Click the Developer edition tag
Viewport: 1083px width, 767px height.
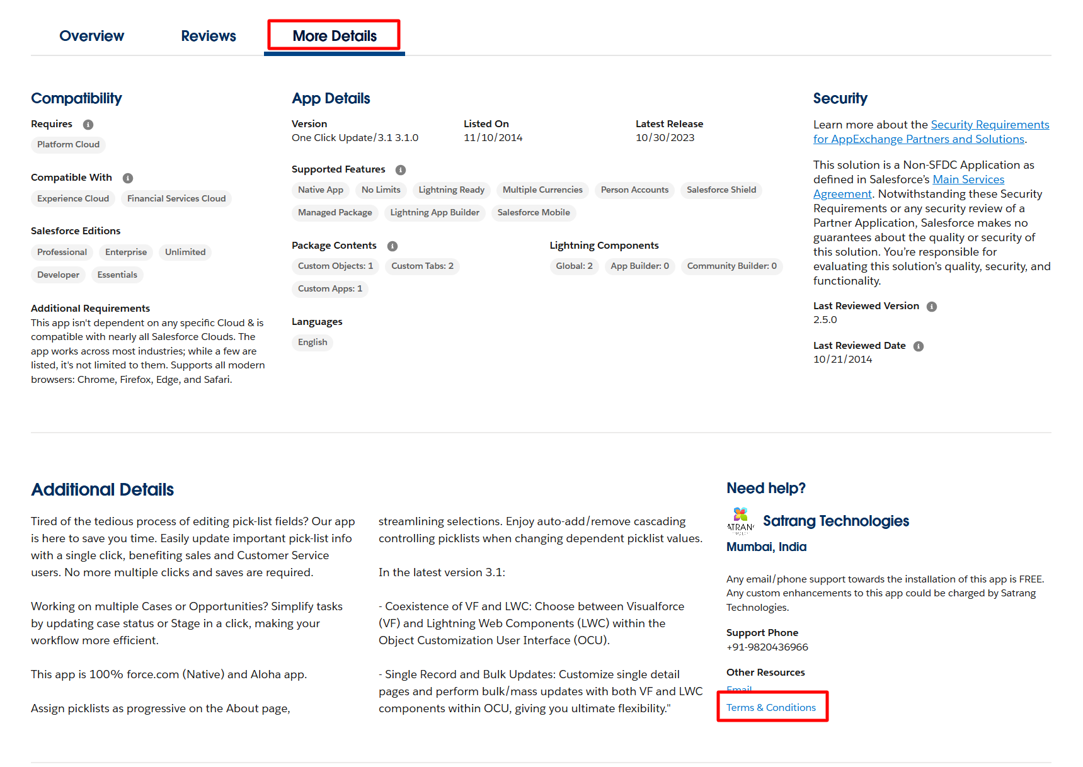click(x=58, y=275)
